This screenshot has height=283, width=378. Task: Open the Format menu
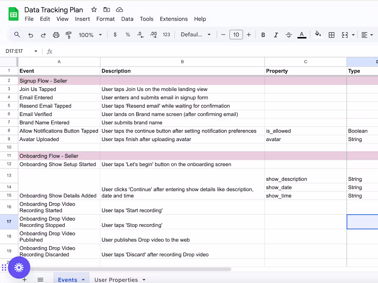(105, 19)
